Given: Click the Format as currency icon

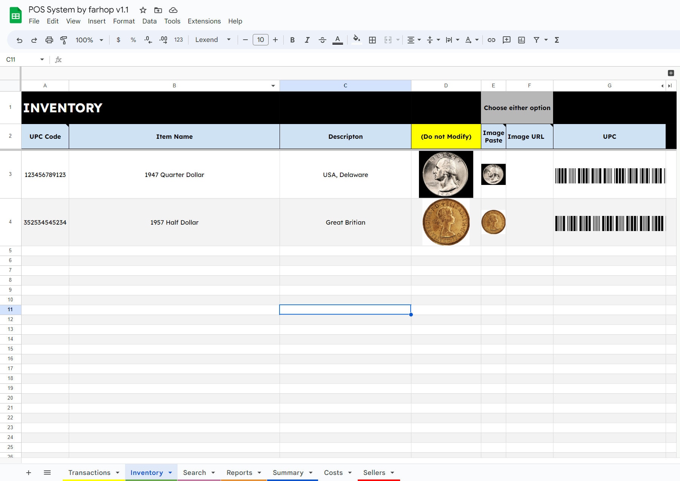Looking at the screenshot, I should (x=118, y=40).
